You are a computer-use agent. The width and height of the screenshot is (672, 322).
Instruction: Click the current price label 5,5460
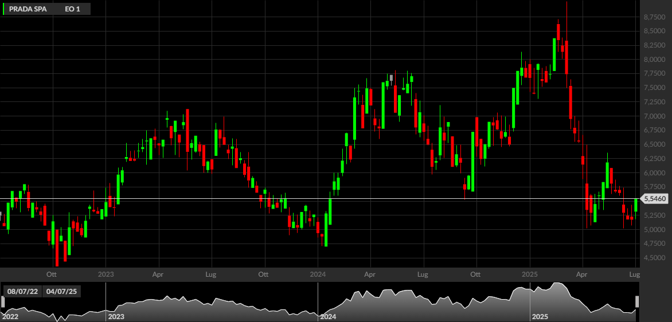coord(654,199)
